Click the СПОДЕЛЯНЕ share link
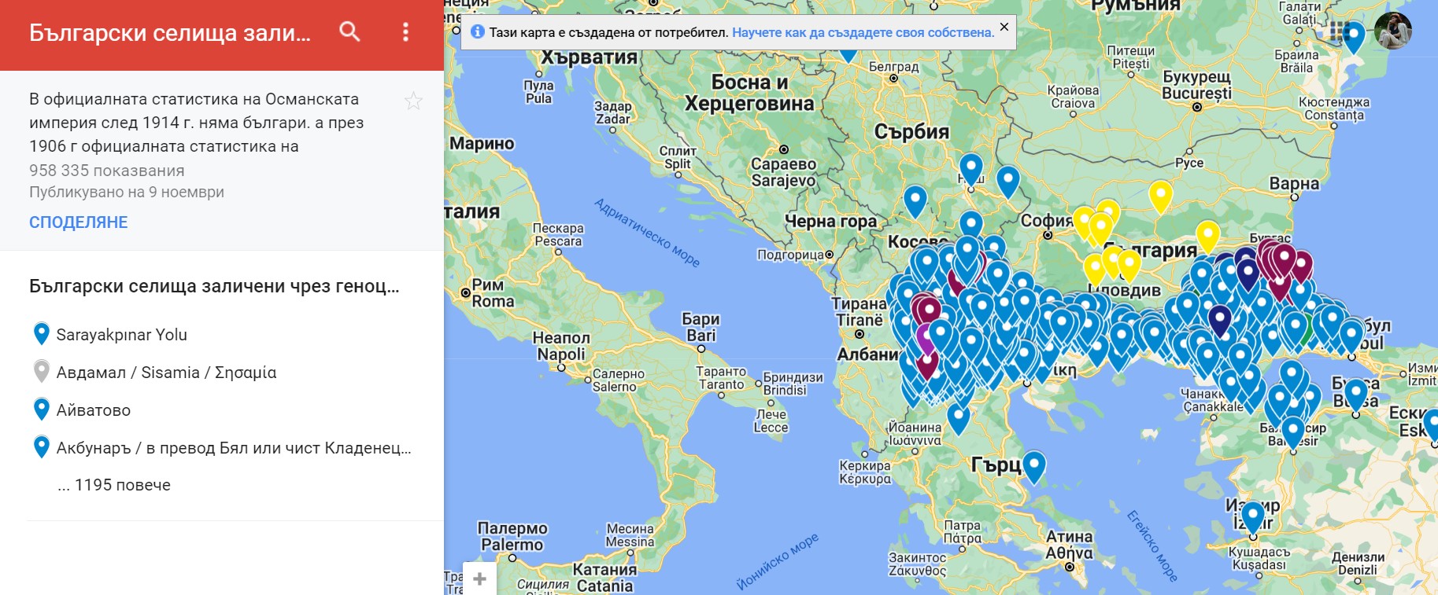The width and height of the screenshot is (1438, 595). pos(78,222)
